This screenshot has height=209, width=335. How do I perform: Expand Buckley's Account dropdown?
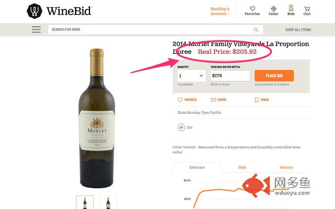(x=220, y=11)
